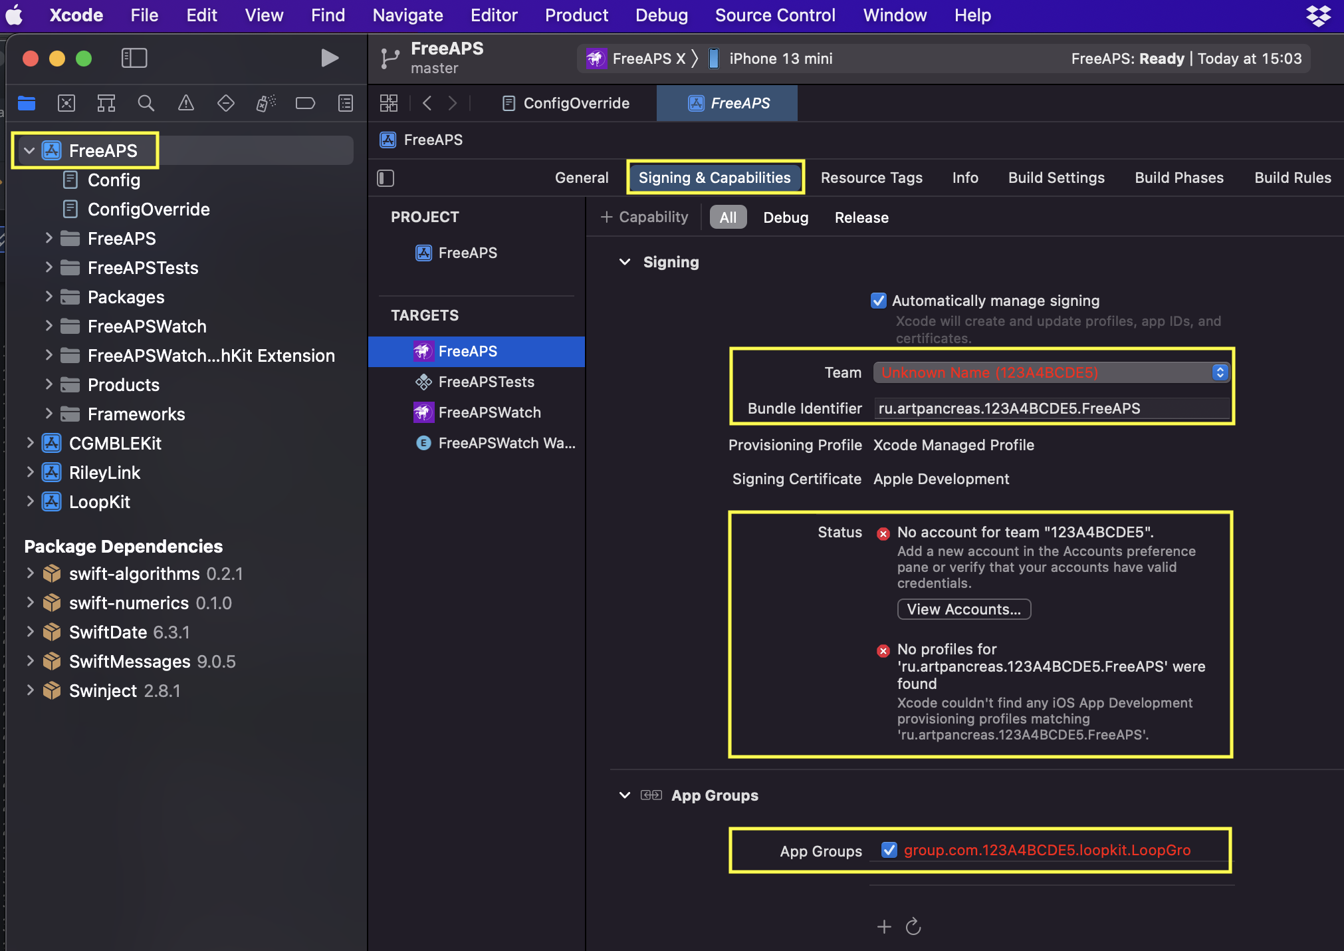Expand the CGMBLEKit project

tap(30, 443)
